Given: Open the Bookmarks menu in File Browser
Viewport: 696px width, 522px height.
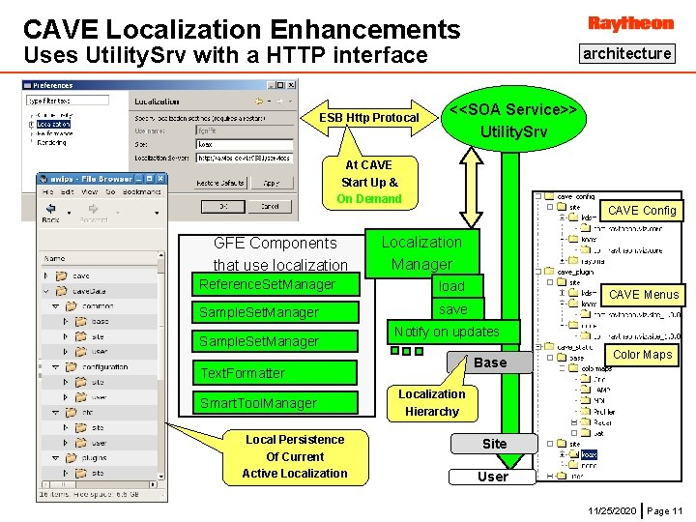Looking at the screenshot, I should (x=141, y=191).
